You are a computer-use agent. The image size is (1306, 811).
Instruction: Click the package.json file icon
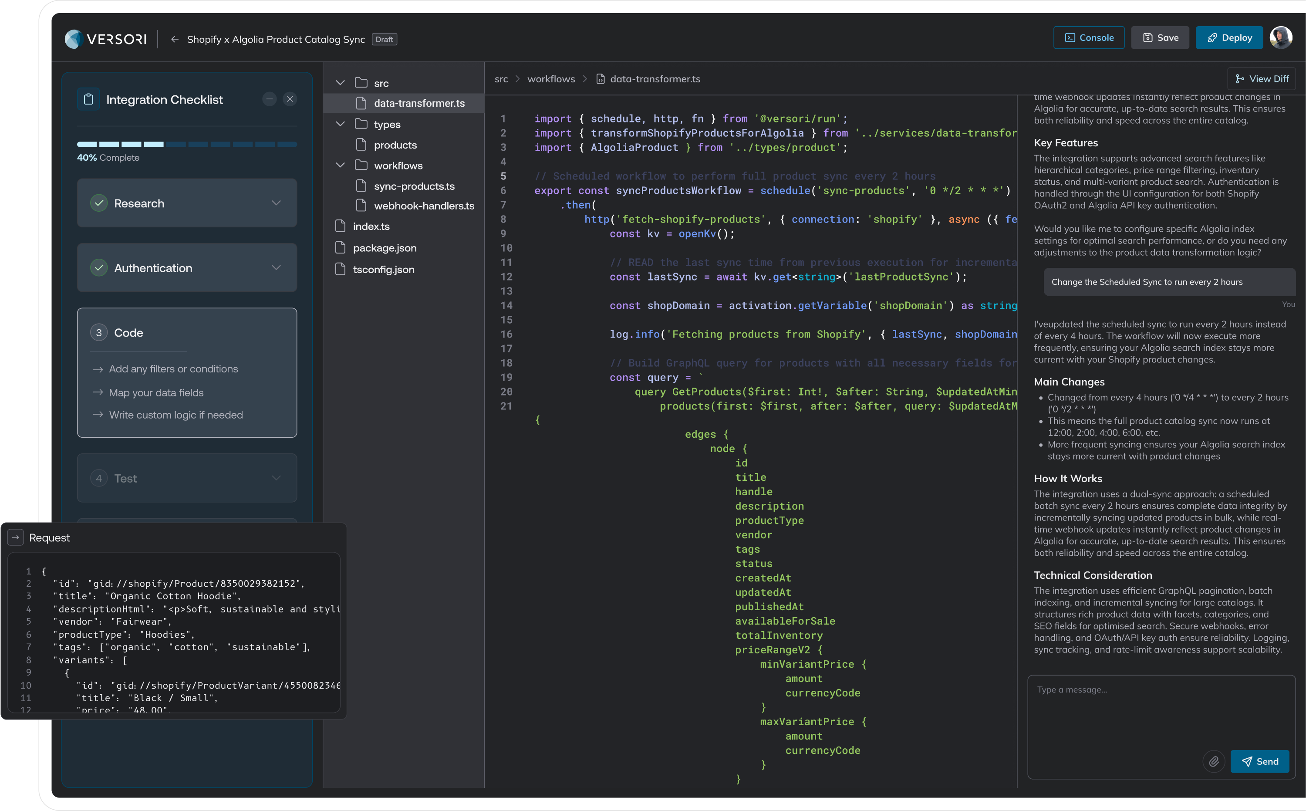[x=340, y=247]
